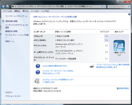Image resolution: width=132 pixels, height=105 pixels.
Task: Open the ヘルプ(H) menu
Action: point(45,11)
